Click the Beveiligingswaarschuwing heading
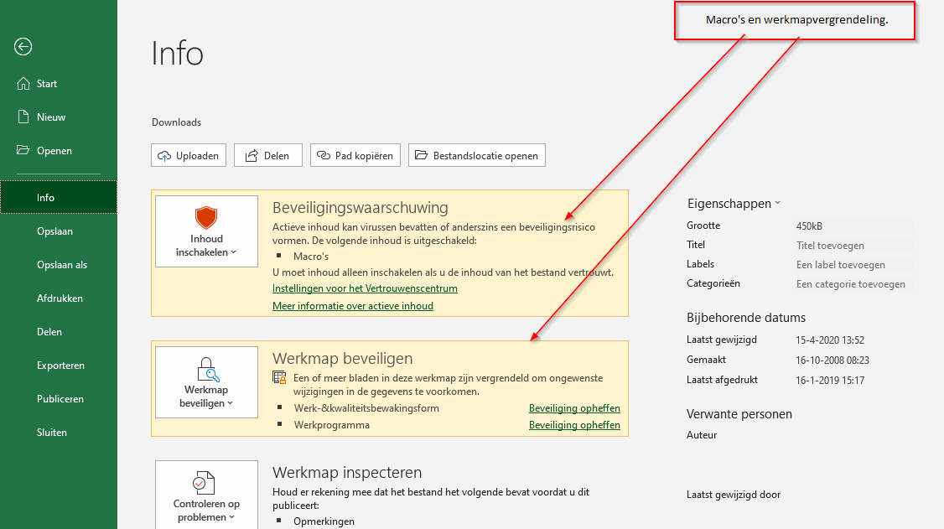The image size is (944, 529). [x=360, y=208]
